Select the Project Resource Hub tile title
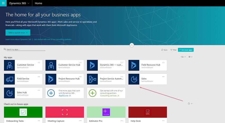The image size is (225, 123). pos(69,79)
